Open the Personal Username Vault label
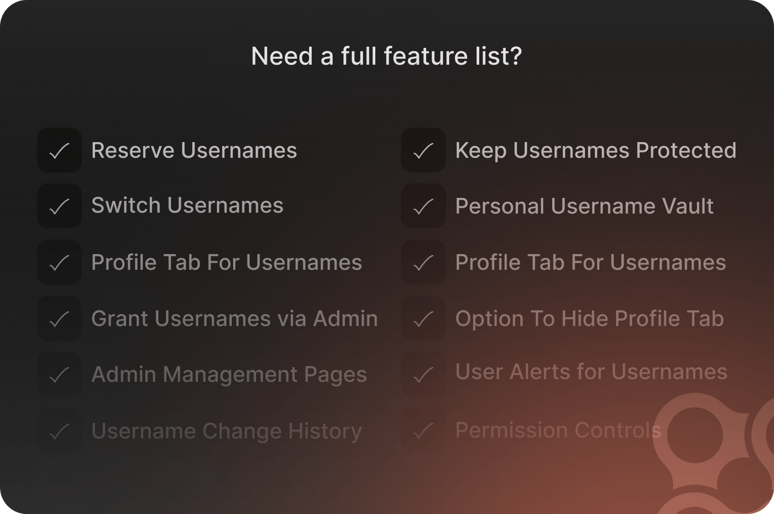774x514 pixels. [584, 206]
